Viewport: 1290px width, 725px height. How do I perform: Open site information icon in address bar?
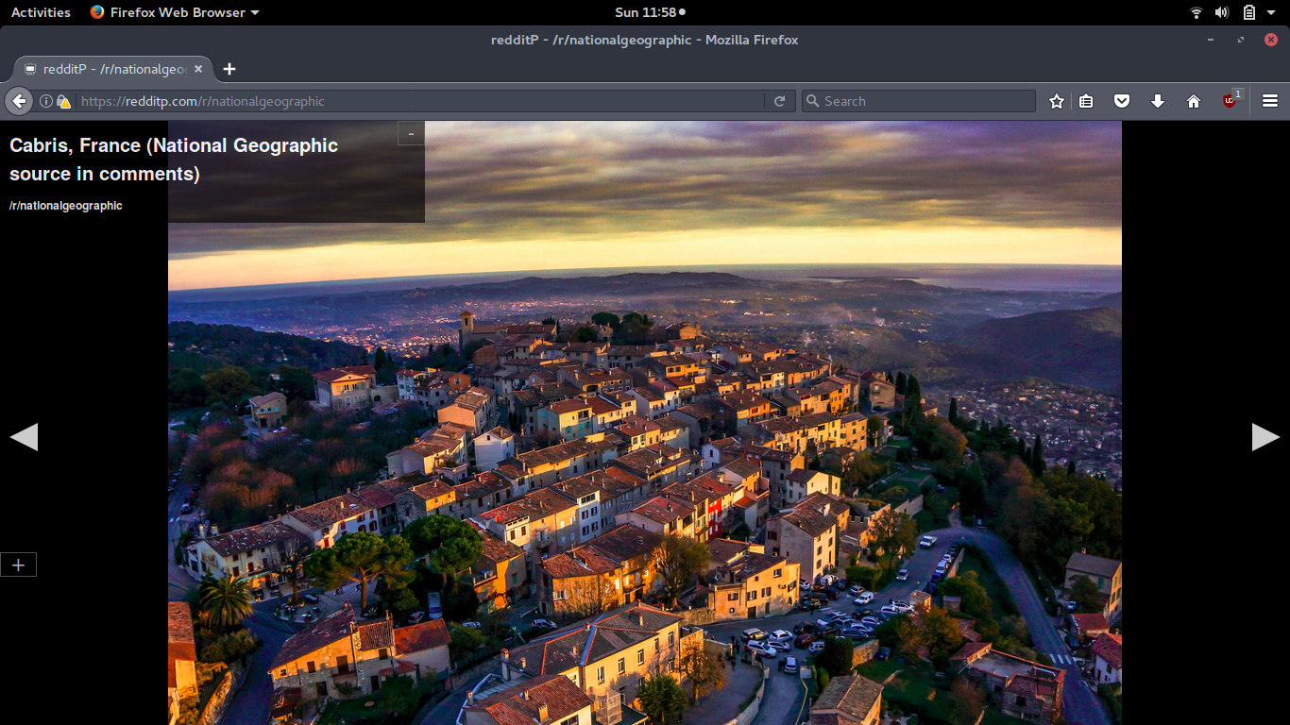point(45,101)
